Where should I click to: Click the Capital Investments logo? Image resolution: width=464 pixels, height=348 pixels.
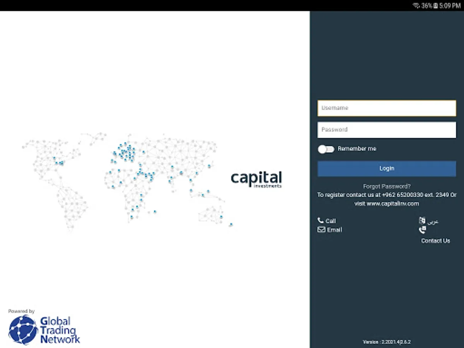tap(256, 179)
